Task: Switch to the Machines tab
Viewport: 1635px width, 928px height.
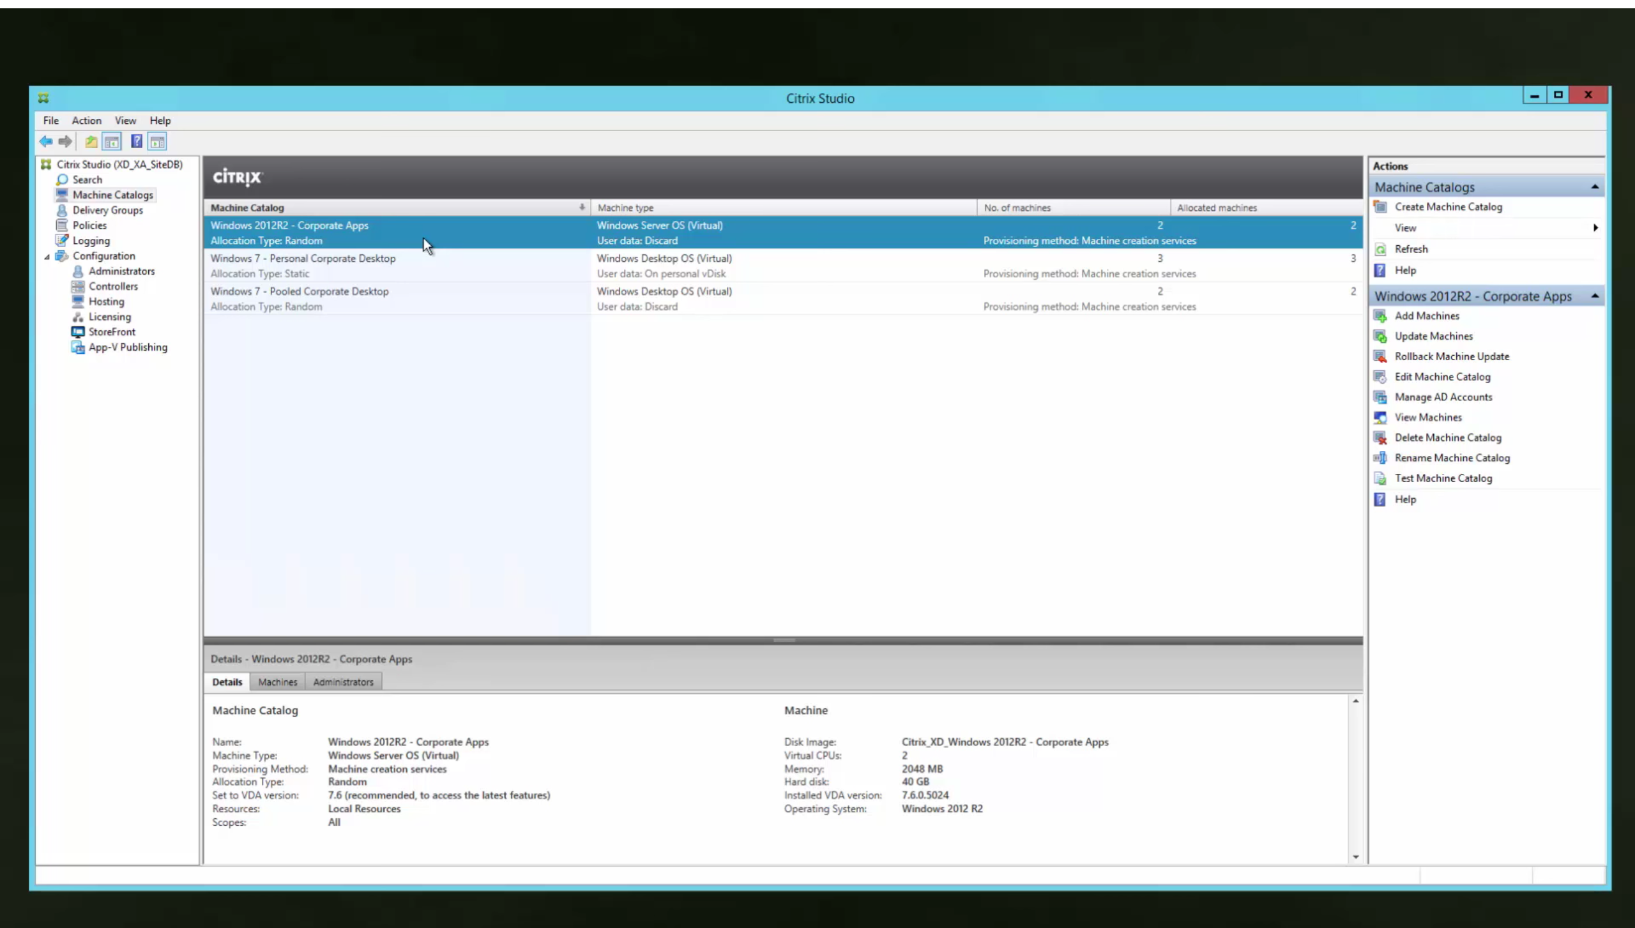Action: [x=277, y=682]
